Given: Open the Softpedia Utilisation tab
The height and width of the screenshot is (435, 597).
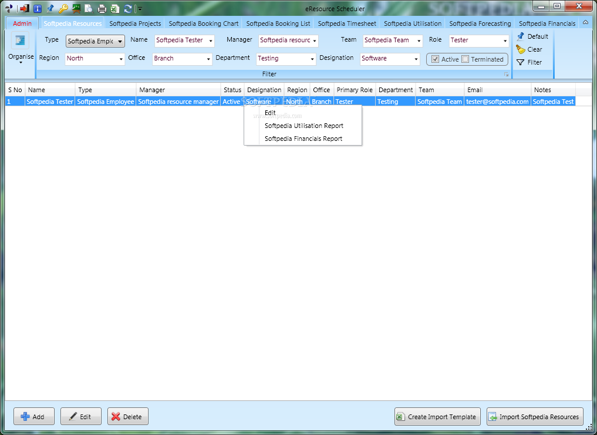Looking at the screenshot, I should point(413,23).
